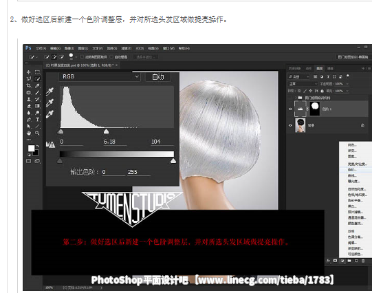Hide the Levels 1 layer eye
This screenshot has width=372, height=293.
(x=290, y=109)
